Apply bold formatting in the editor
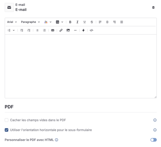This screenshot has height=147, width=161. (x=70, y=22)
